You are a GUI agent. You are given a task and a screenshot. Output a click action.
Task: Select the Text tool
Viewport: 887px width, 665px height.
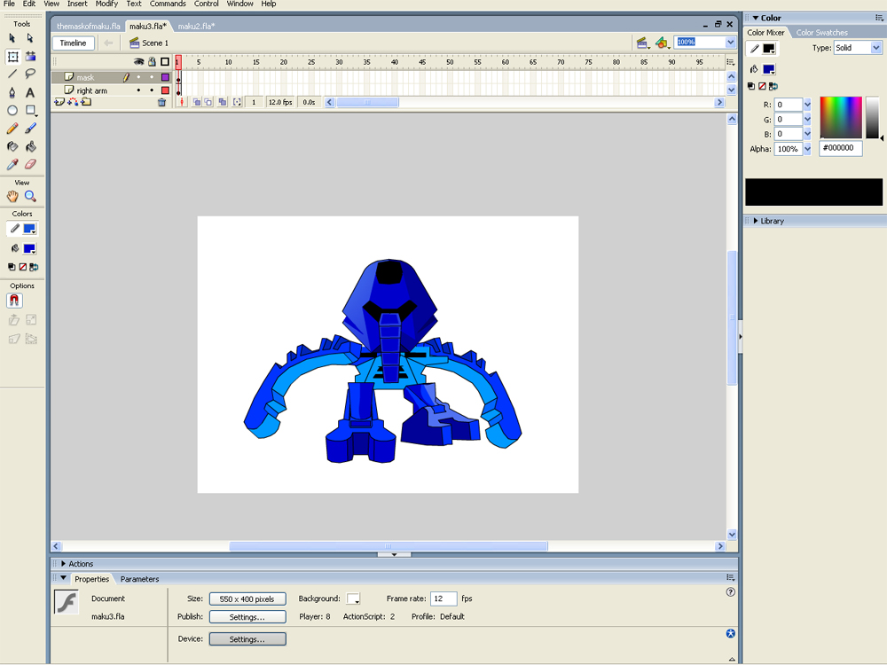tap(30, 93)
